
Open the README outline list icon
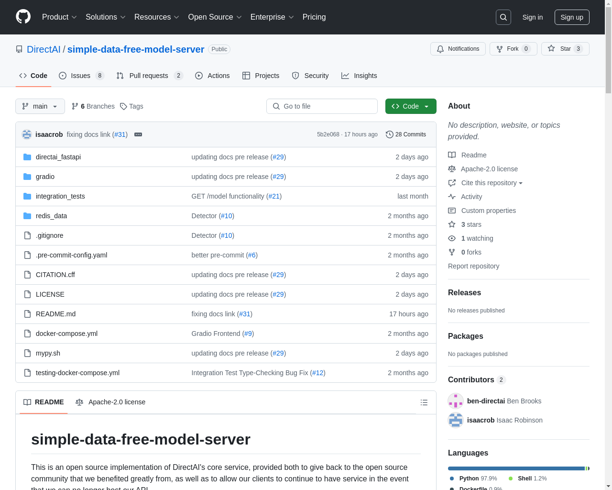point(424,402)
